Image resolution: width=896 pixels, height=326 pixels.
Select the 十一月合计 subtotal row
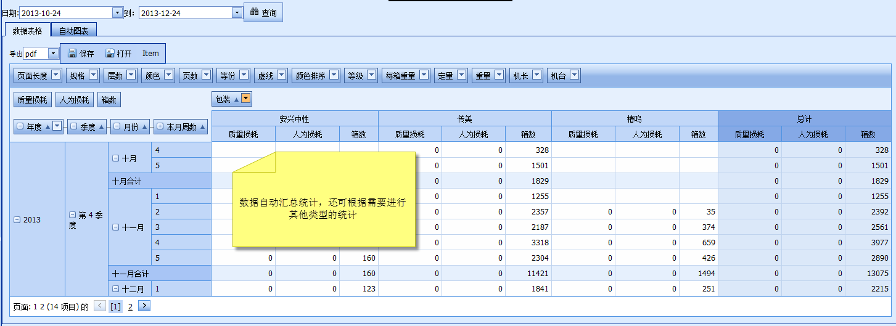coord(160,273)
